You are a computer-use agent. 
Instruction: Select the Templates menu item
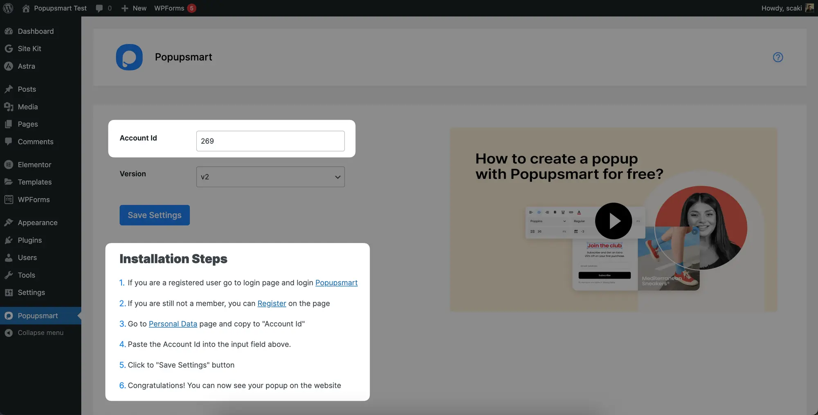pyautogui.click(x=40, y=182)
